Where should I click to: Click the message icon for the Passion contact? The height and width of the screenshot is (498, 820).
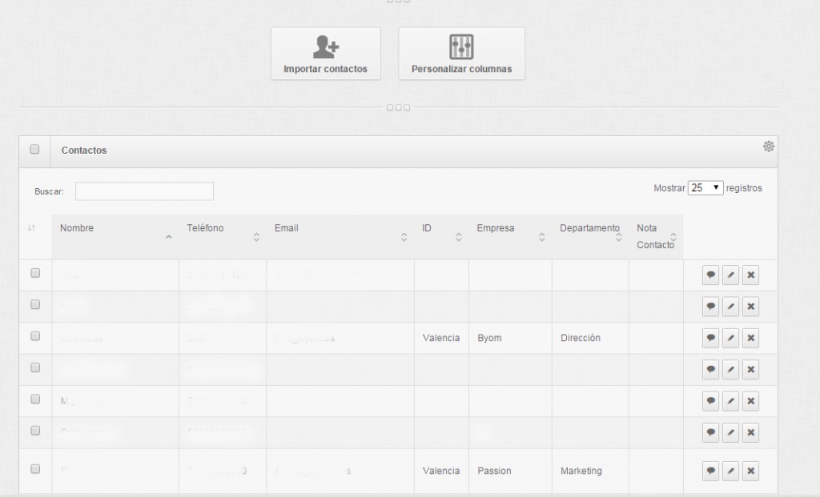(710, 471)
